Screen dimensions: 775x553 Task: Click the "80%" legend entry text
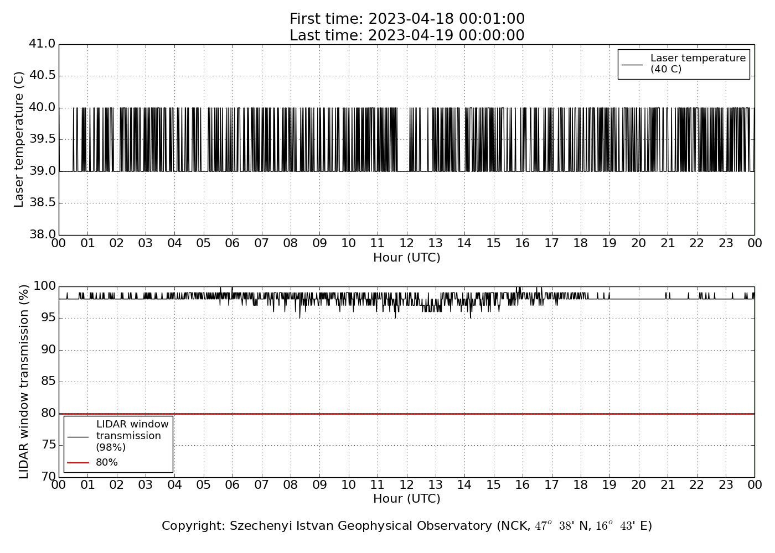pyautogui.click(x=107, y=462)
